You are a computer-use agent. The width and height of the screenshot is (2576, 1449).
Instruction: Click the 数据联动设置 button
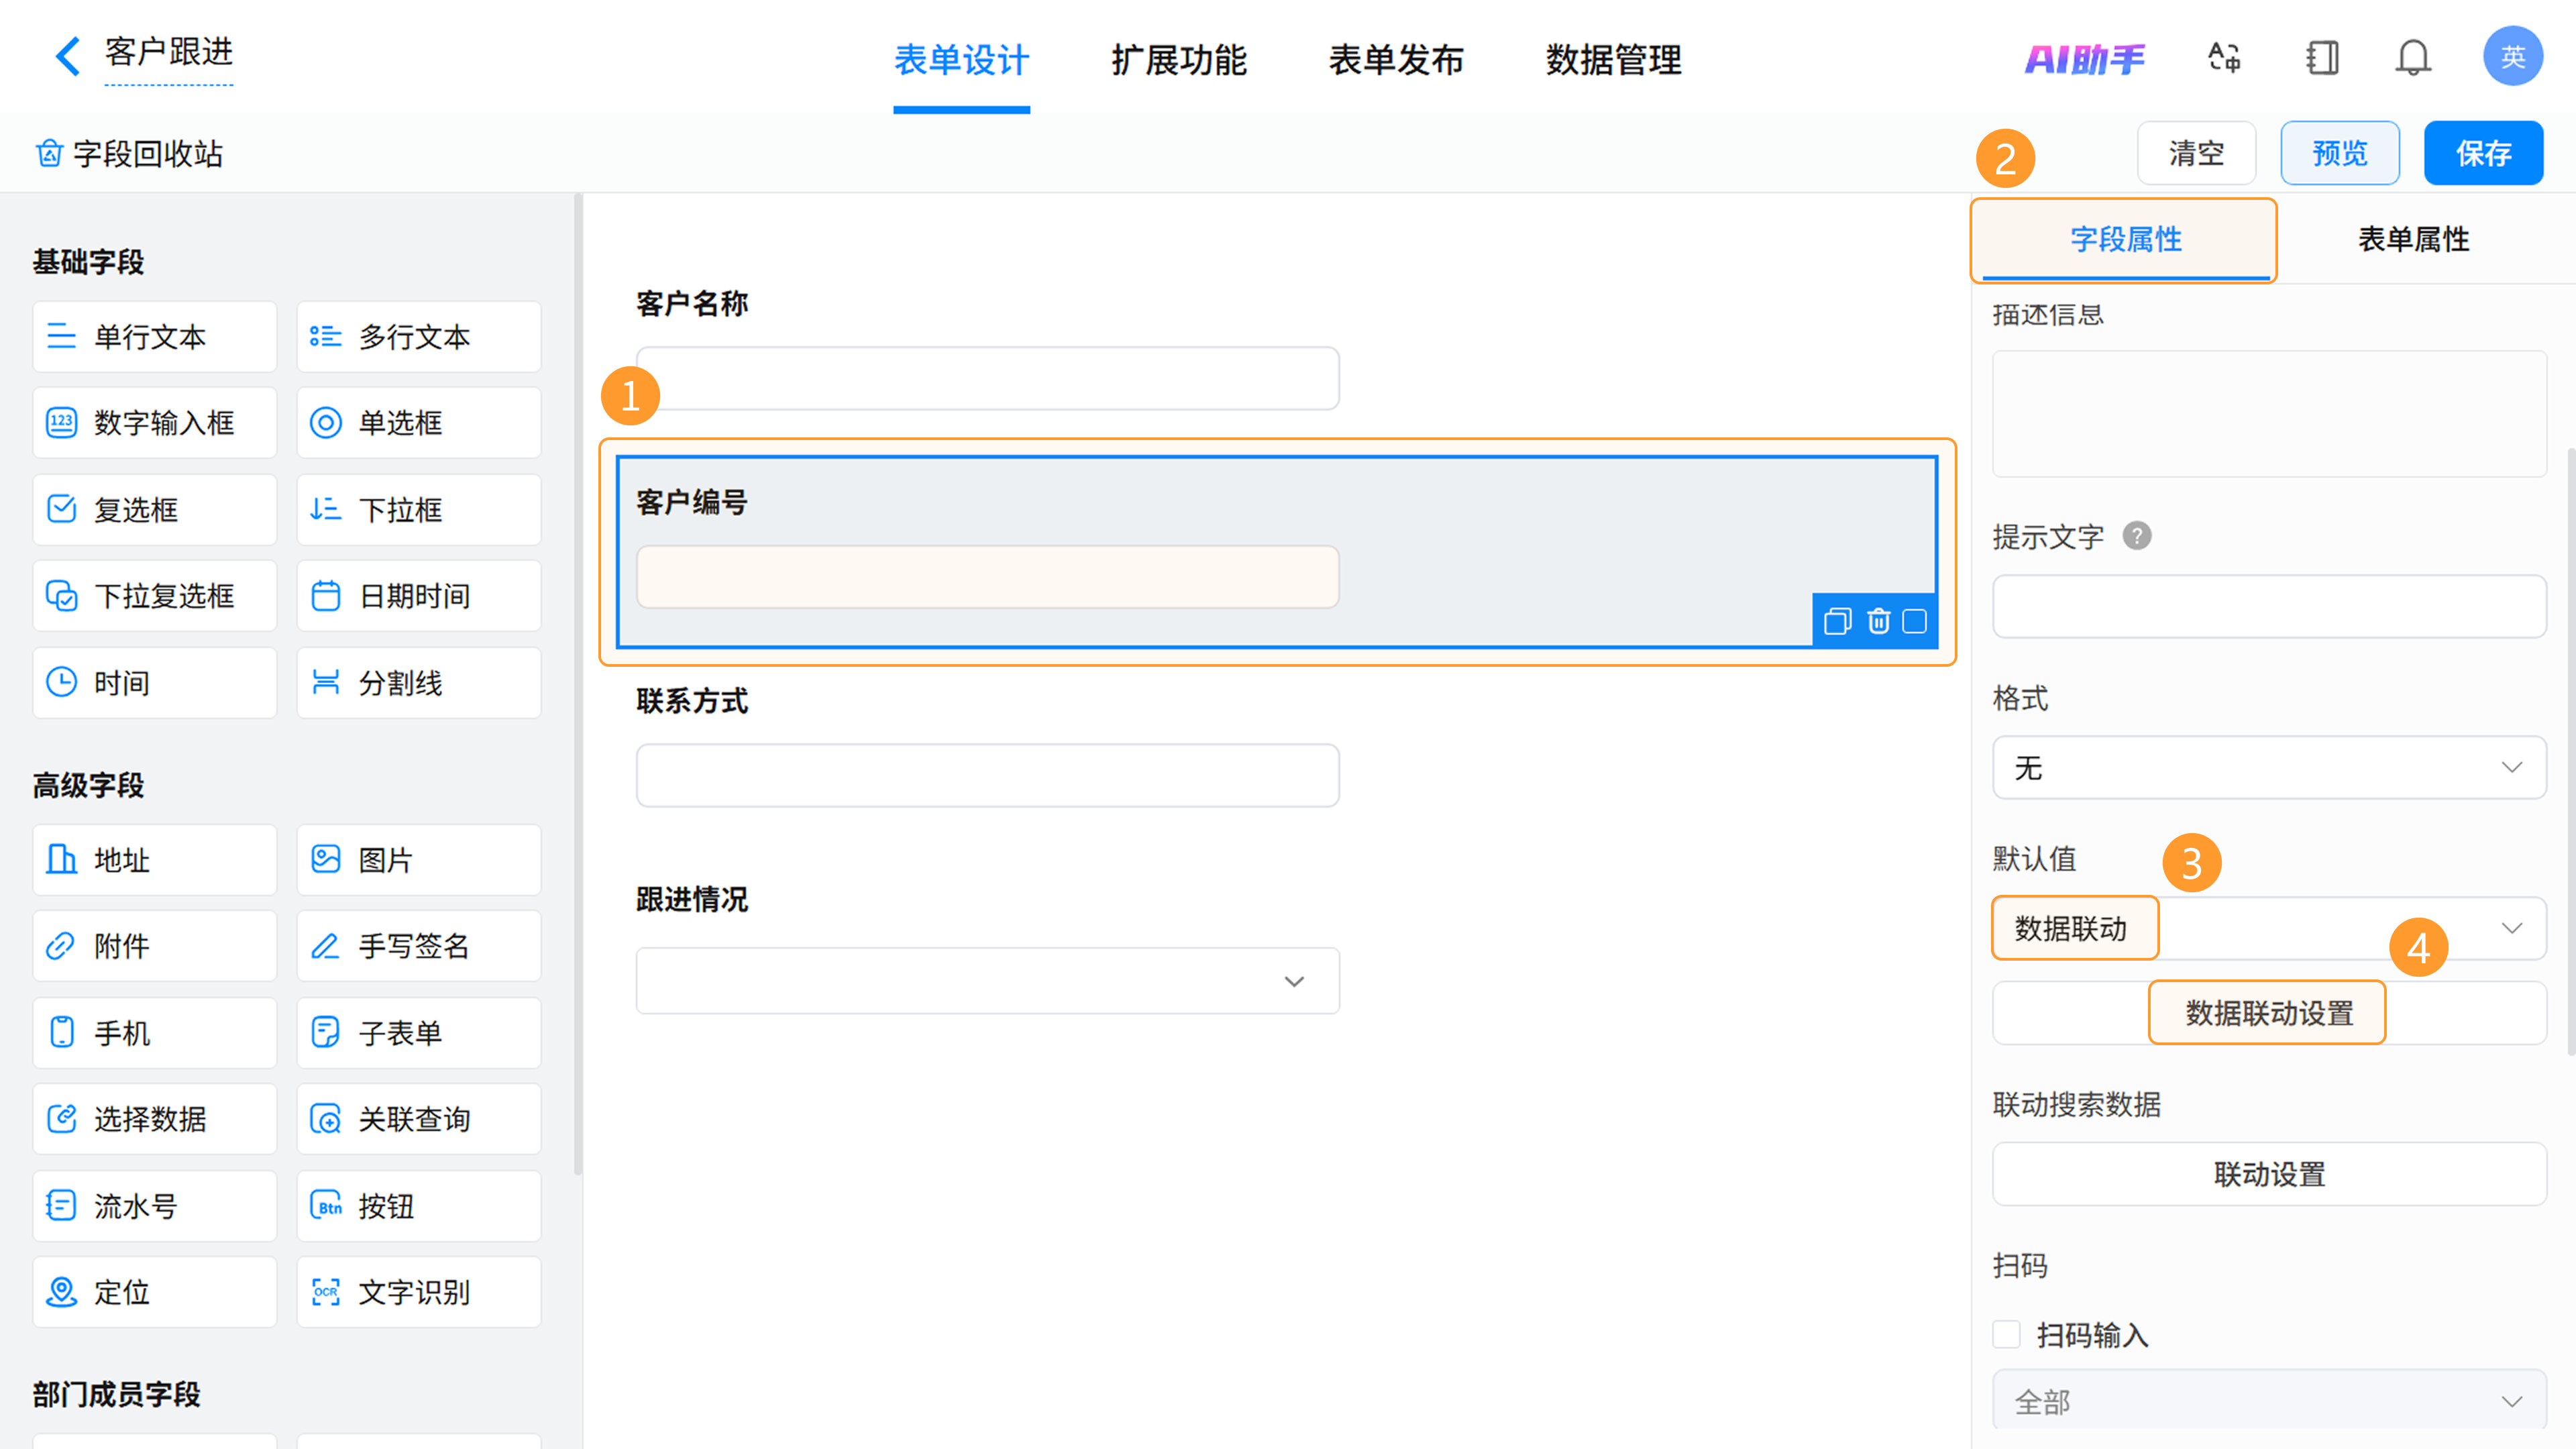2268,1013
